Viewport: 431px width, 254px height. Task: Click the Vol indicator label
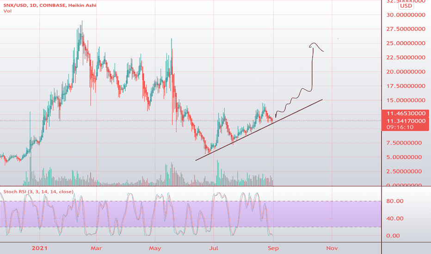[x=7, y=11]
